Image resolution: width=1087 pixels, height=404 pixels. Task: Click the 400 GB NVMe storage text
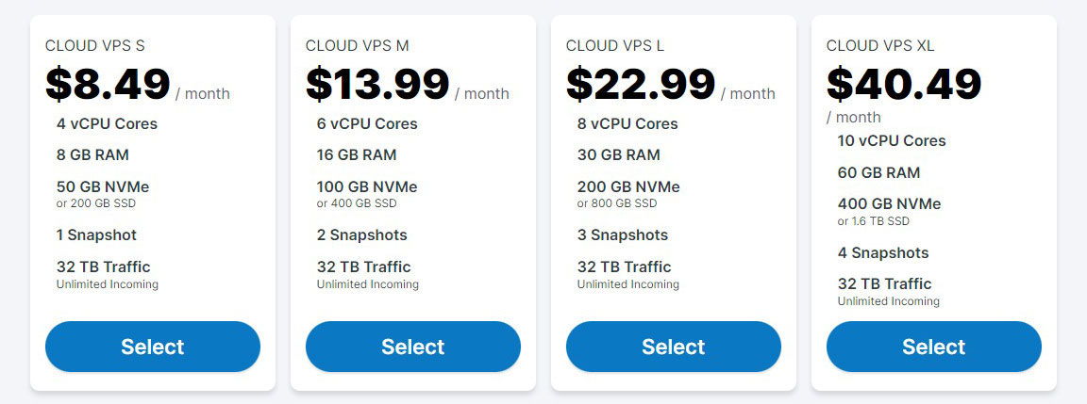pos(889,204)
